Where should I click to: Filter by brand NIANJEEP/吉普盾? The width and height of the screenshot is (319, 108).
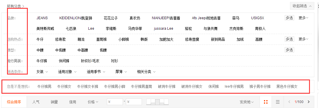point(166,18)
